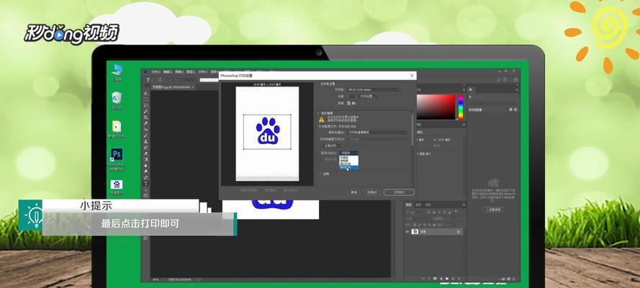The height and width of the screenshot is (288, 640).
Task: Click the Print Settings button
Action: pyautogui.click(x=368, y=96)
